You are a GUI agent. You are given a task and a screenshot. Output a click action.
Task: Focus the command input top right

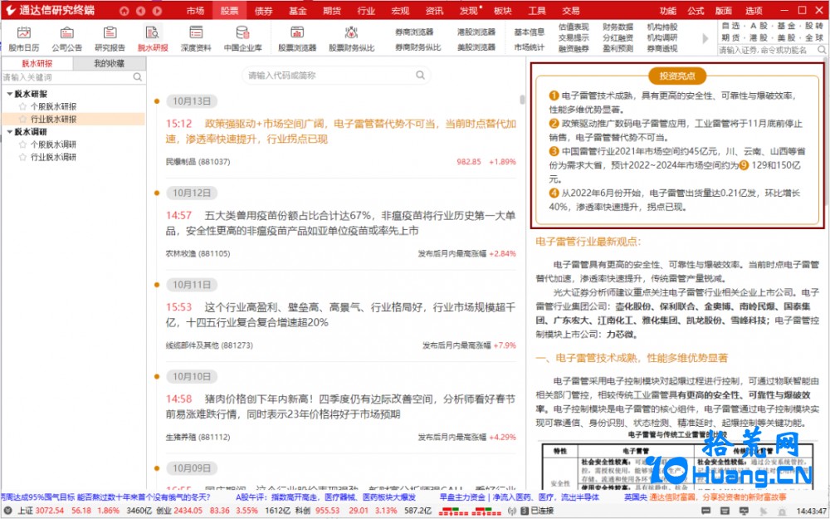tap(772, 50)
